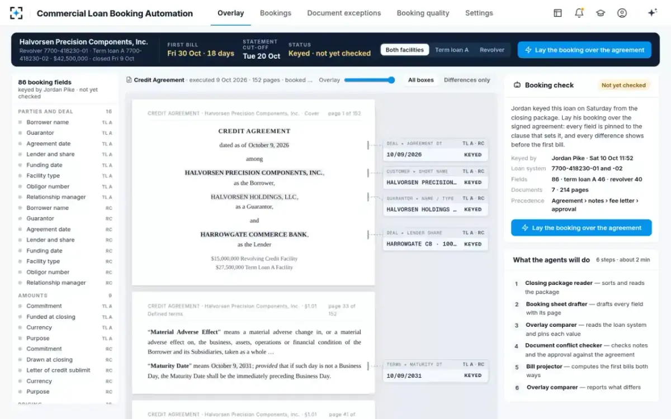Open the Bookings tab
This screenshot has width=671, height=419.
pos(275,13)
